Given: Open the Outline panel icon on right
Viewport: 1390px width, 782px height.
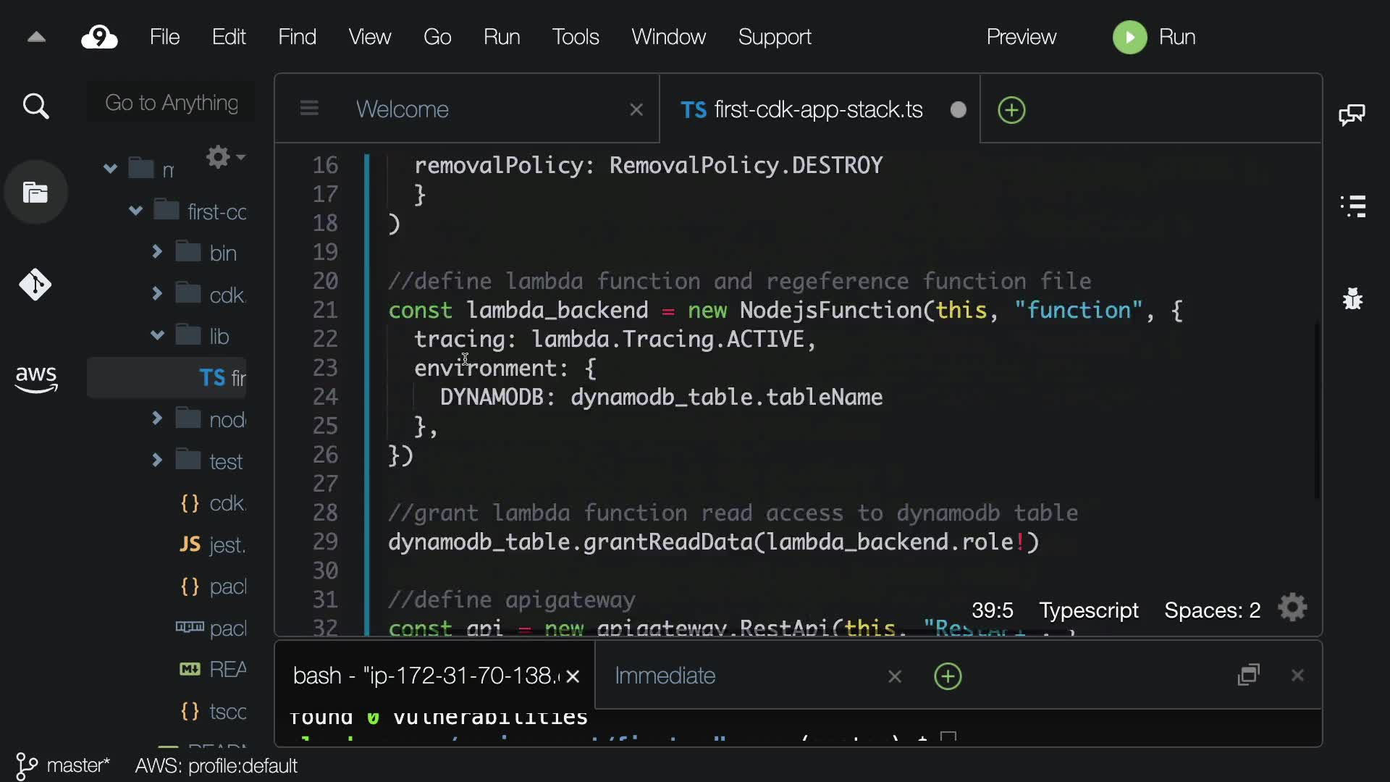Looking at the screenshot, I should click(x=1352, y=206).
